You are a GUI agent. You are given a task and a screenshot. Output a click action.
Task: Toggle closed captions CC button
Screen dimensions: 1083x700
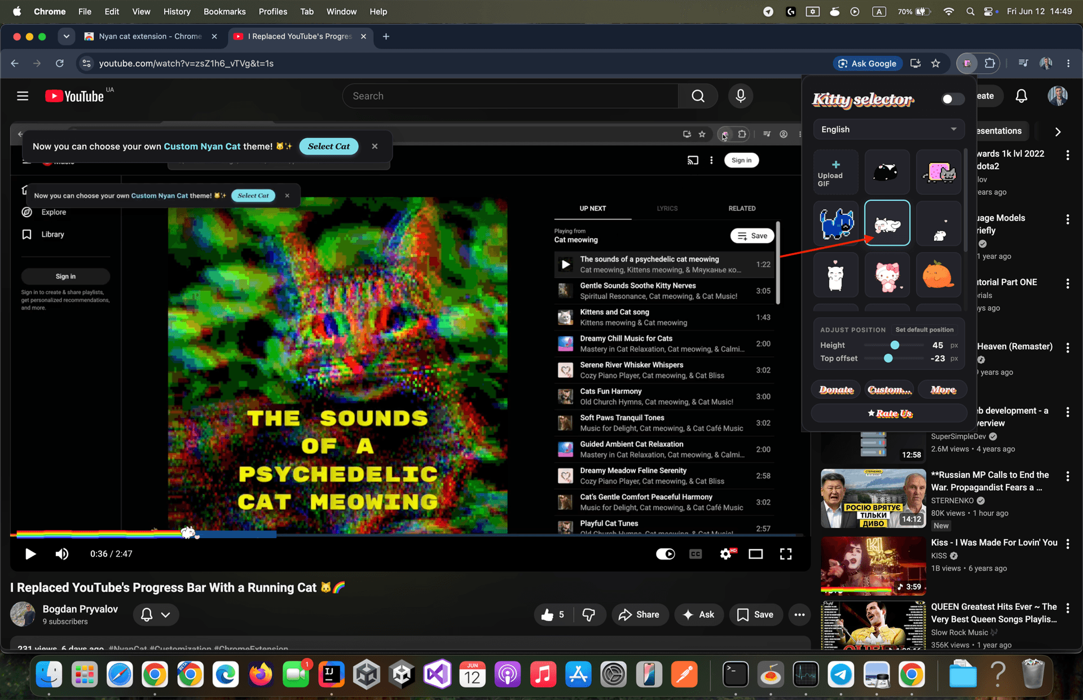[x=695, y=554]
